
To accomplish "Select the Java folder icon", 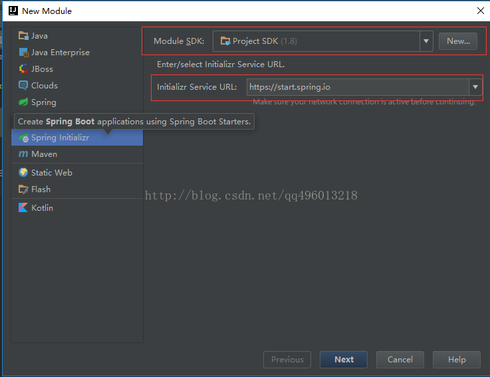I will coord(23,36).
